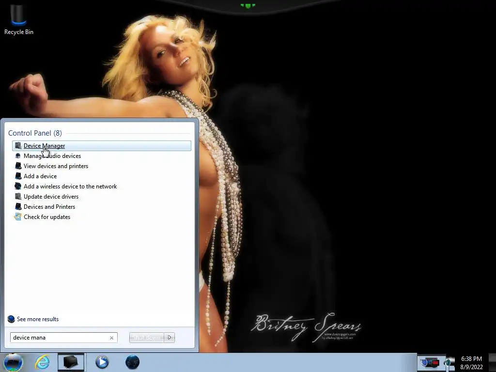The image size is (496, 372).
Task: Click the green handle at top of screen
Action: tap(248, 5)
